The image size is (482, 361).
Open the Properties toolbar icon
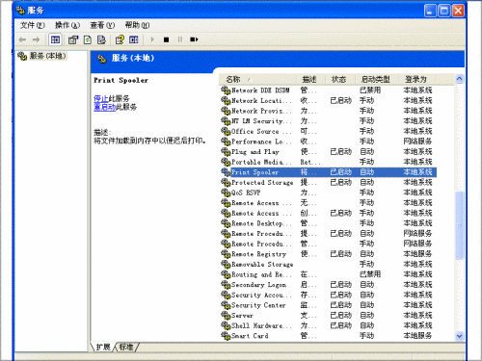click(73, 39)
